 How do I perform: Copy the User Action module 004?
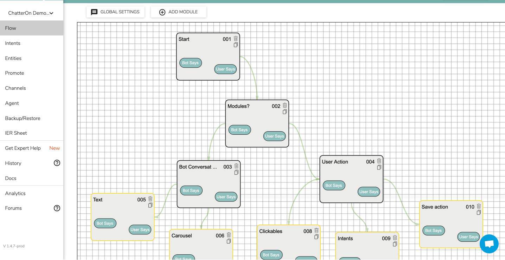[x=379, y=168]
